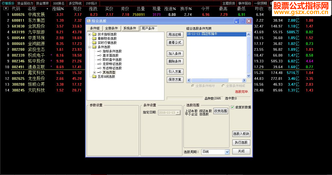Click the column menu arrow beside 代码
The height and width of the screenshot is (175, 332).
point(6,9)
